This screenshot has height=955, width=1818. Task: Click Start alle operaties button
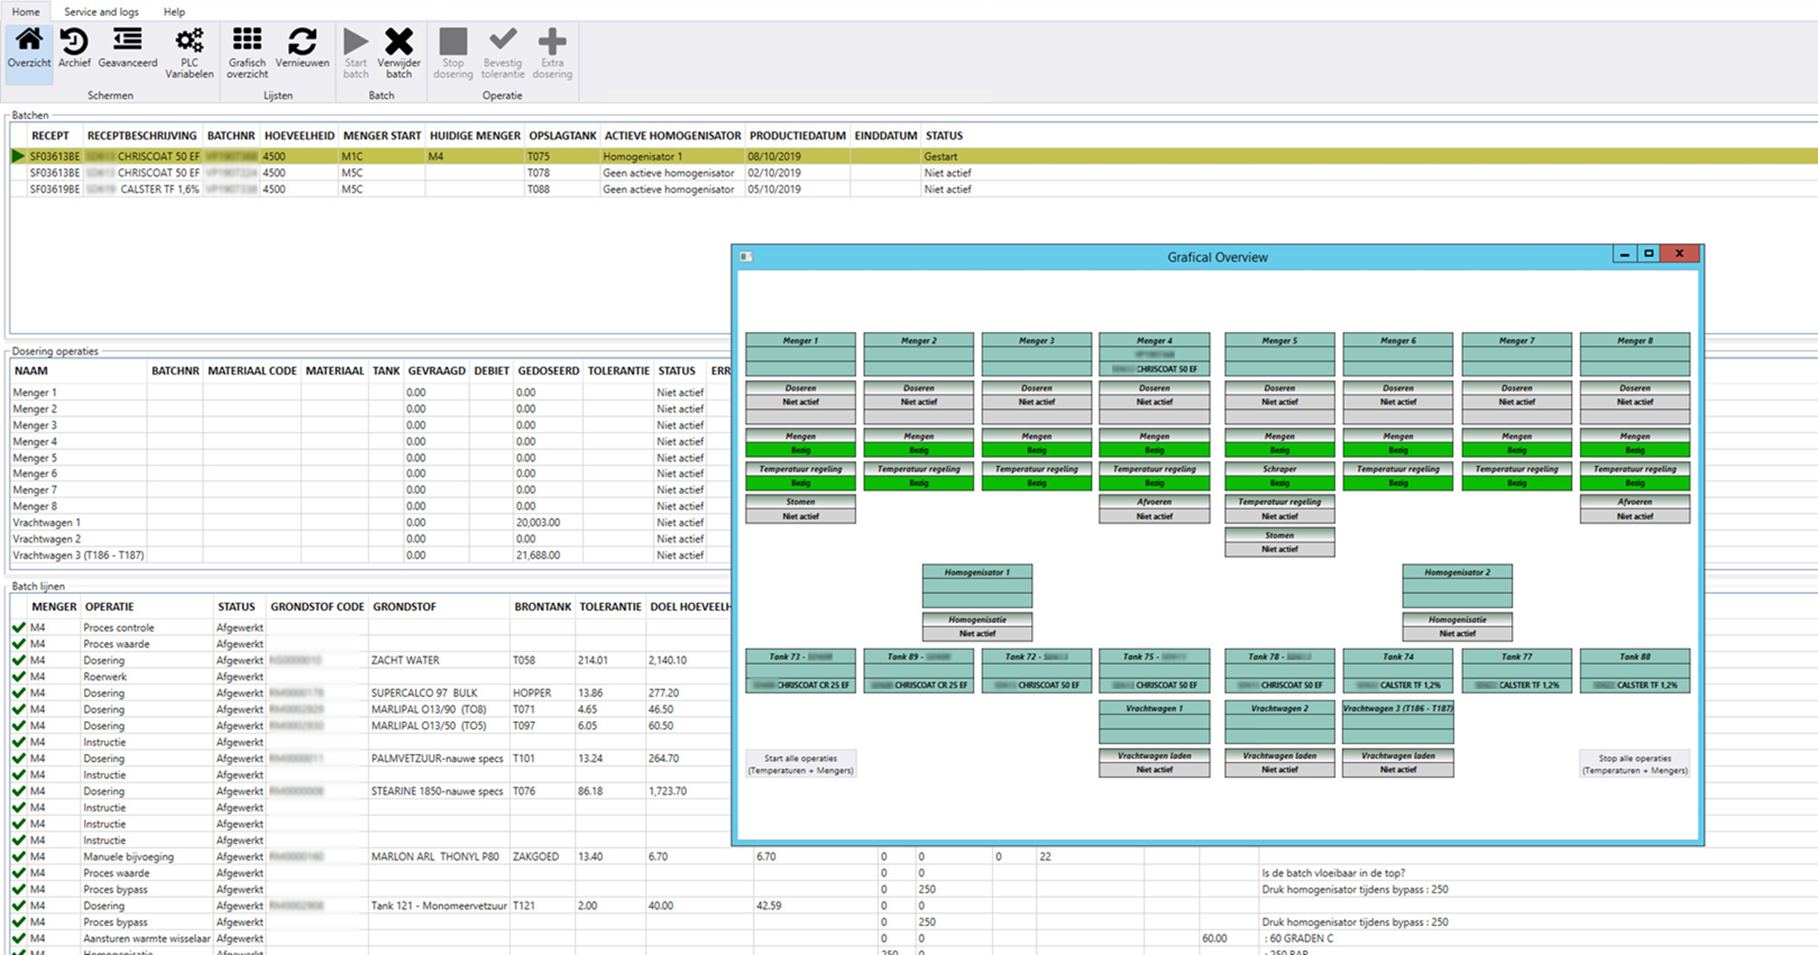coord(800,763)
